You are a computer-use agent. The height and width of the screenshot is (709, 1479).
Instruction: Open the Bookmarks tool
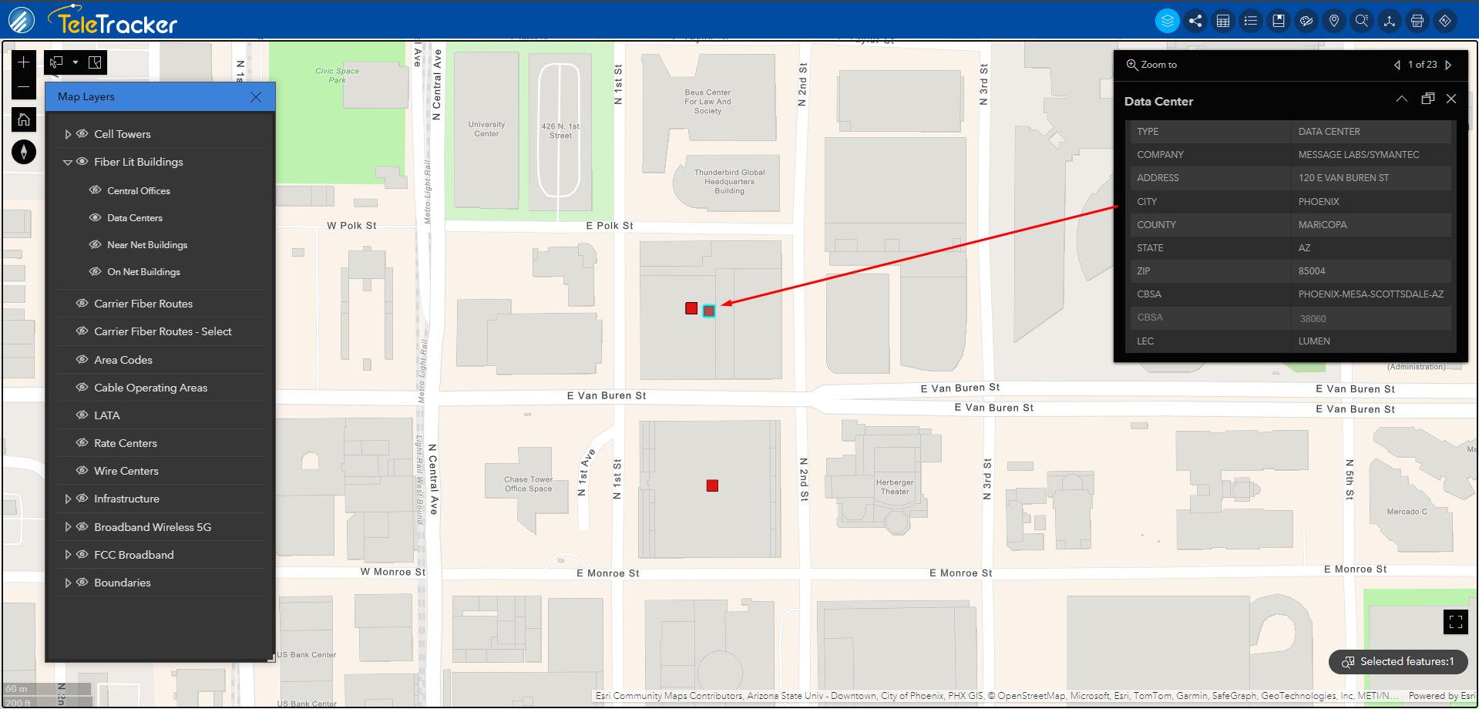coord(1279,21)
